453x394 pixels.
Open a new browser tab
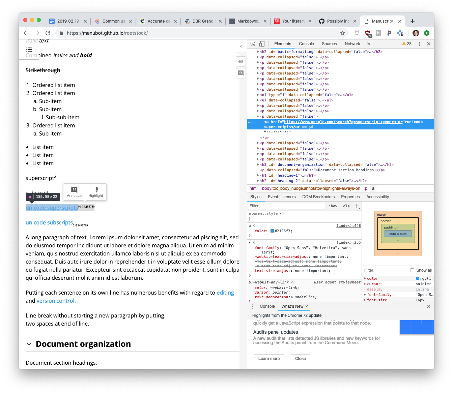[412, 21]
